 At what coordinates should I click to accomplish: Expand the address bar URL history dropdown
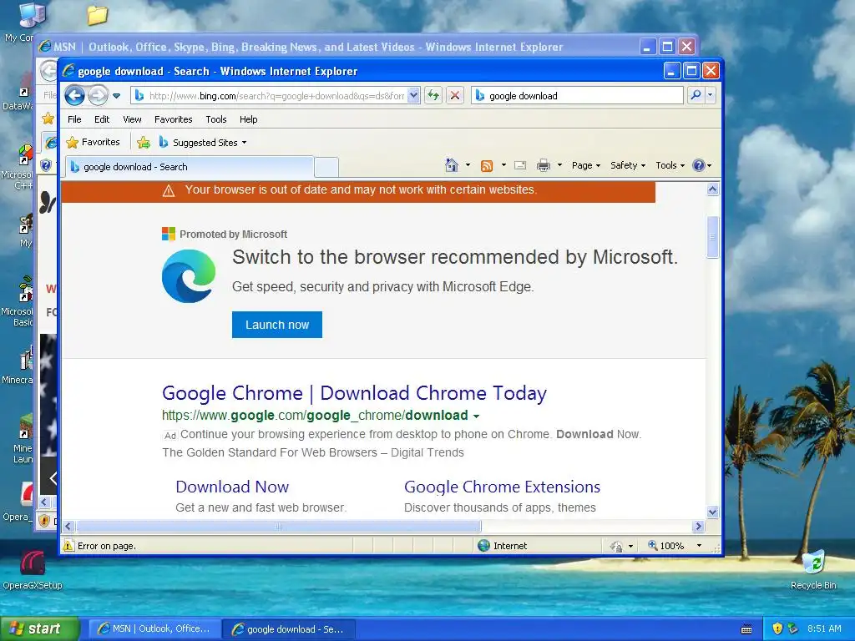tap(413, 96)
